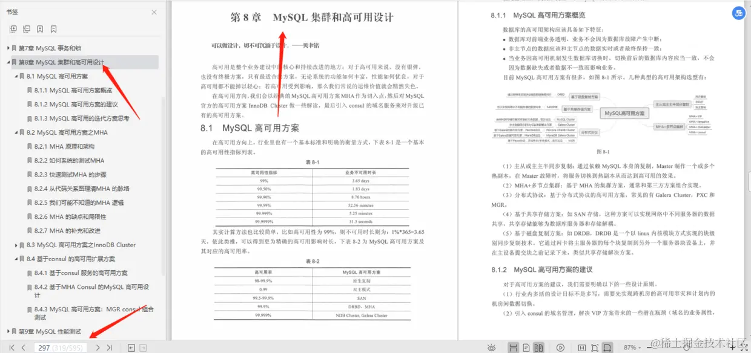Viewport: 751px width, 353px height.
Task: Click the 表 8-1 availability table
Action: [x=312, y=196]
